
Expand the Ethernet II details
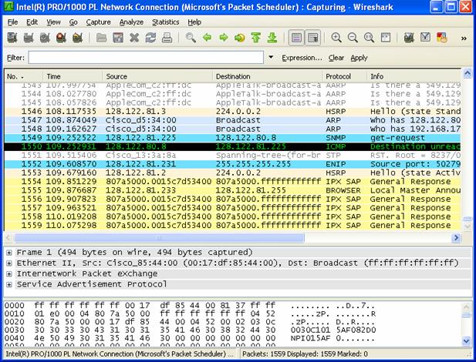coord(8,263)
